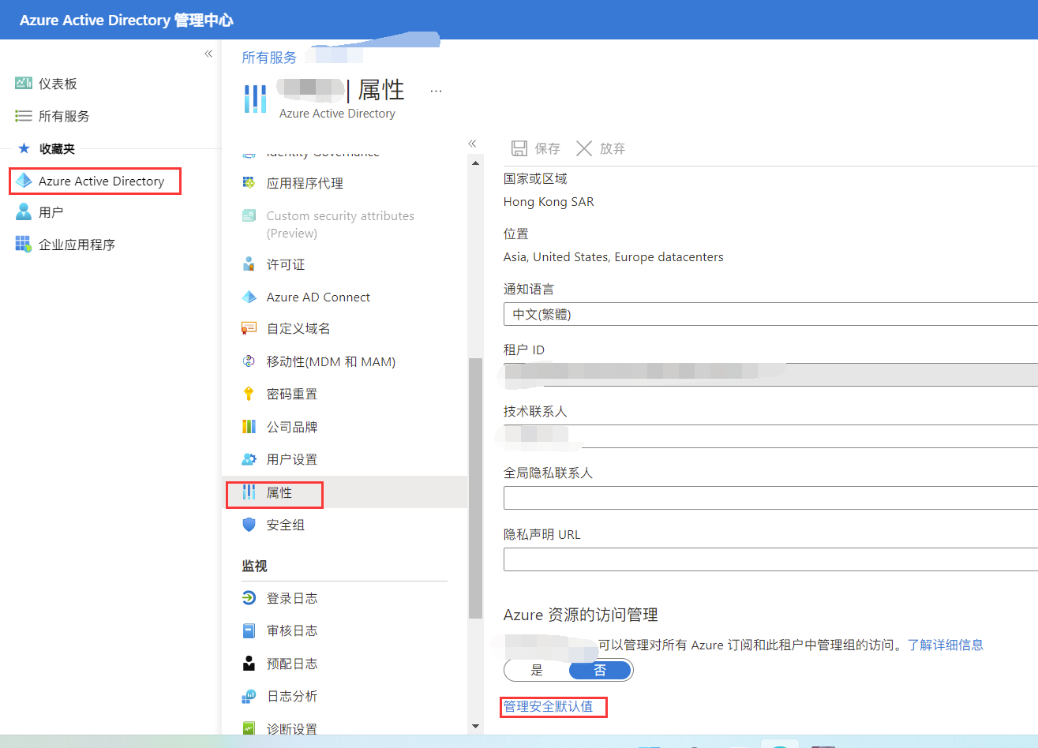Click the 收藏夹 star icon
1038x748 pixels.
click(24, 148)
